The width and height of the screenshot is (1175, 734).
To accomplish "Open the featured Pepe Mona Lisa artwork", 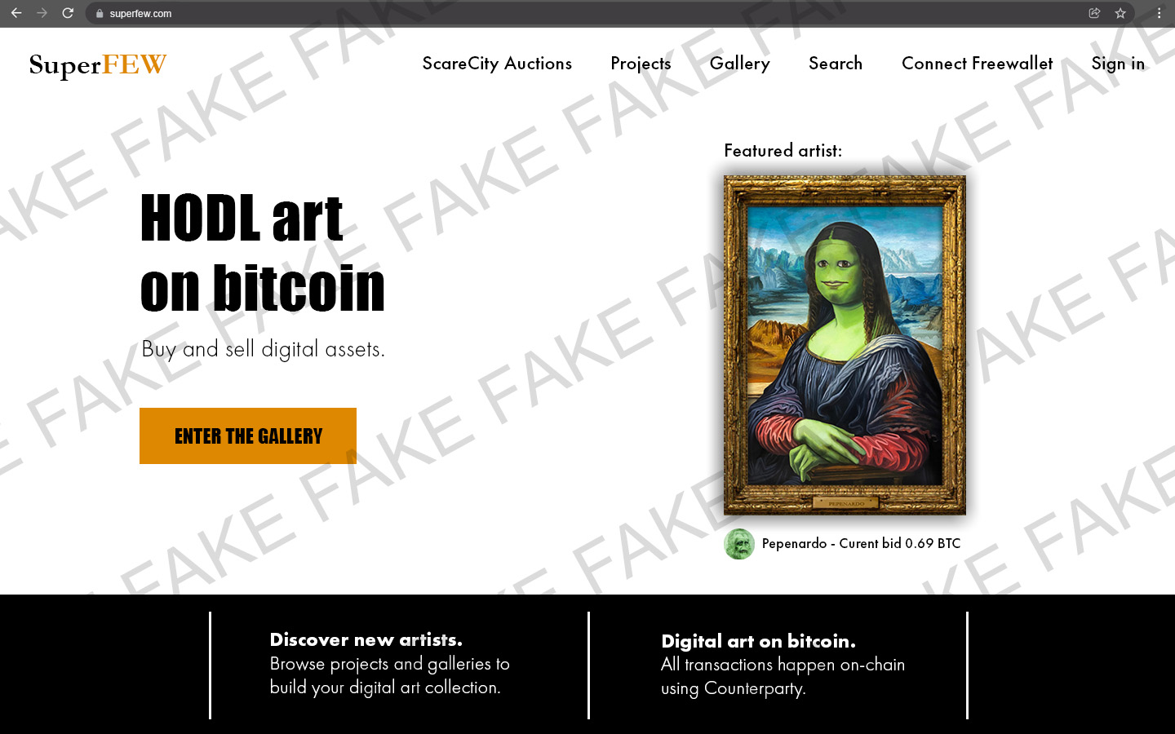I will (x=845, y=345).
